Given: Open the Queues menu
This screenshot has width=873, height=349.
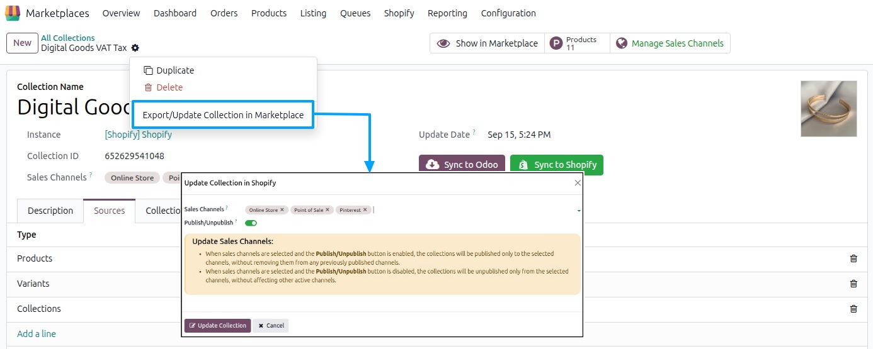Looking at the screenshot, I should point(355,13).
